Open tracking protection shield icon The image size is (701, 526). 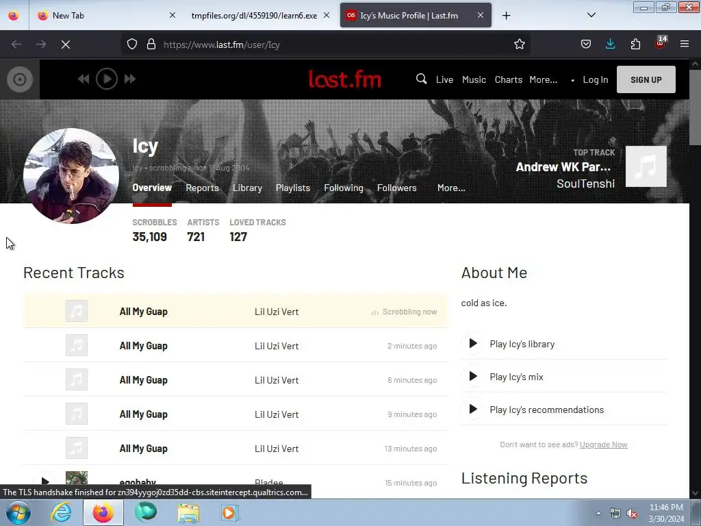point(132,45)
